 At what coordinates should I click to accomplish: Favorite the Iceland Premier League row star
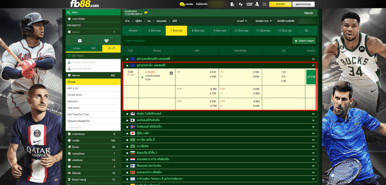point(127,127)
